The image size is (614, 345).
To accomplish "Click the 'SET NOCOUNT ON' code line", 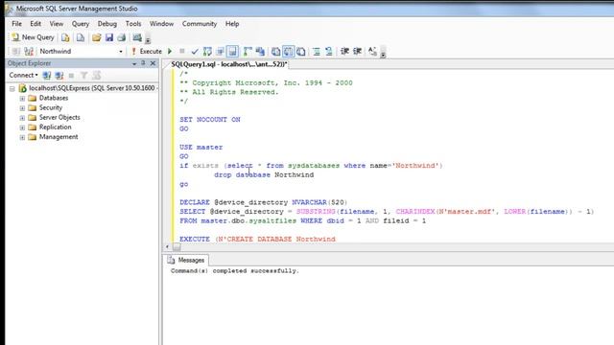I will (210, 120).
